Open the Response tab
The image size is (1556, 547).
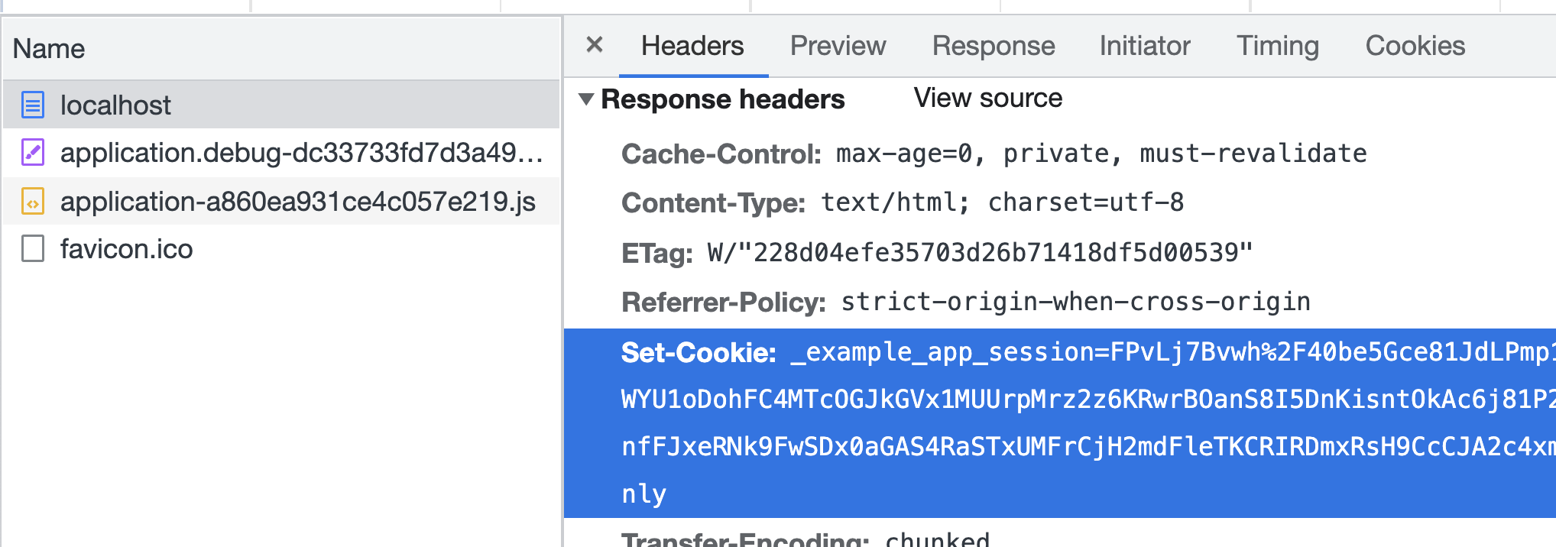993,46
